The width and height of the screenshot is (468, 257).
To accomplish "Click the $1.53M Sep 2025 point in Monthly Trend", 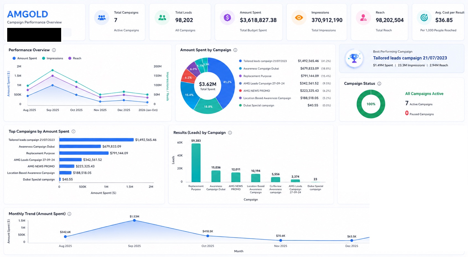I will [x=134, y=220].
